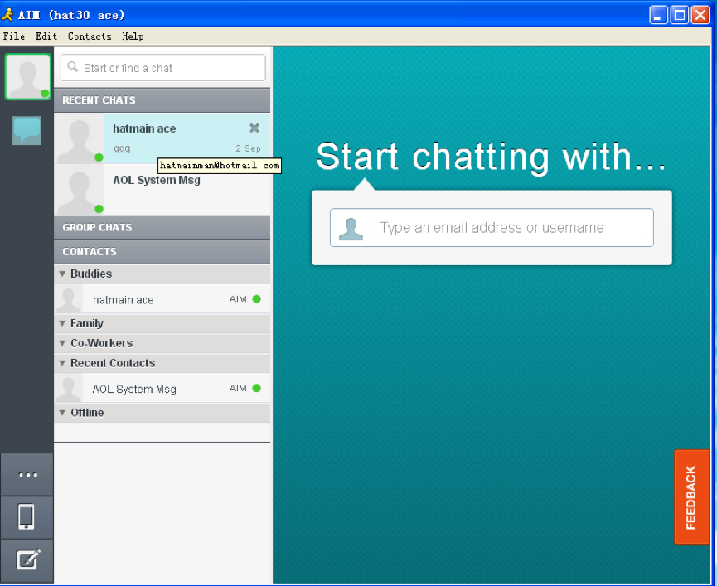This screenshot has height=586, width=717.
Task: Click the '2 Sep' chat date
Action: click(249, 148)
